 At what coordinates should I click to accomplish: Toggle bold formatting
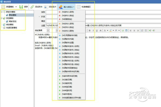tap(90, 31)
